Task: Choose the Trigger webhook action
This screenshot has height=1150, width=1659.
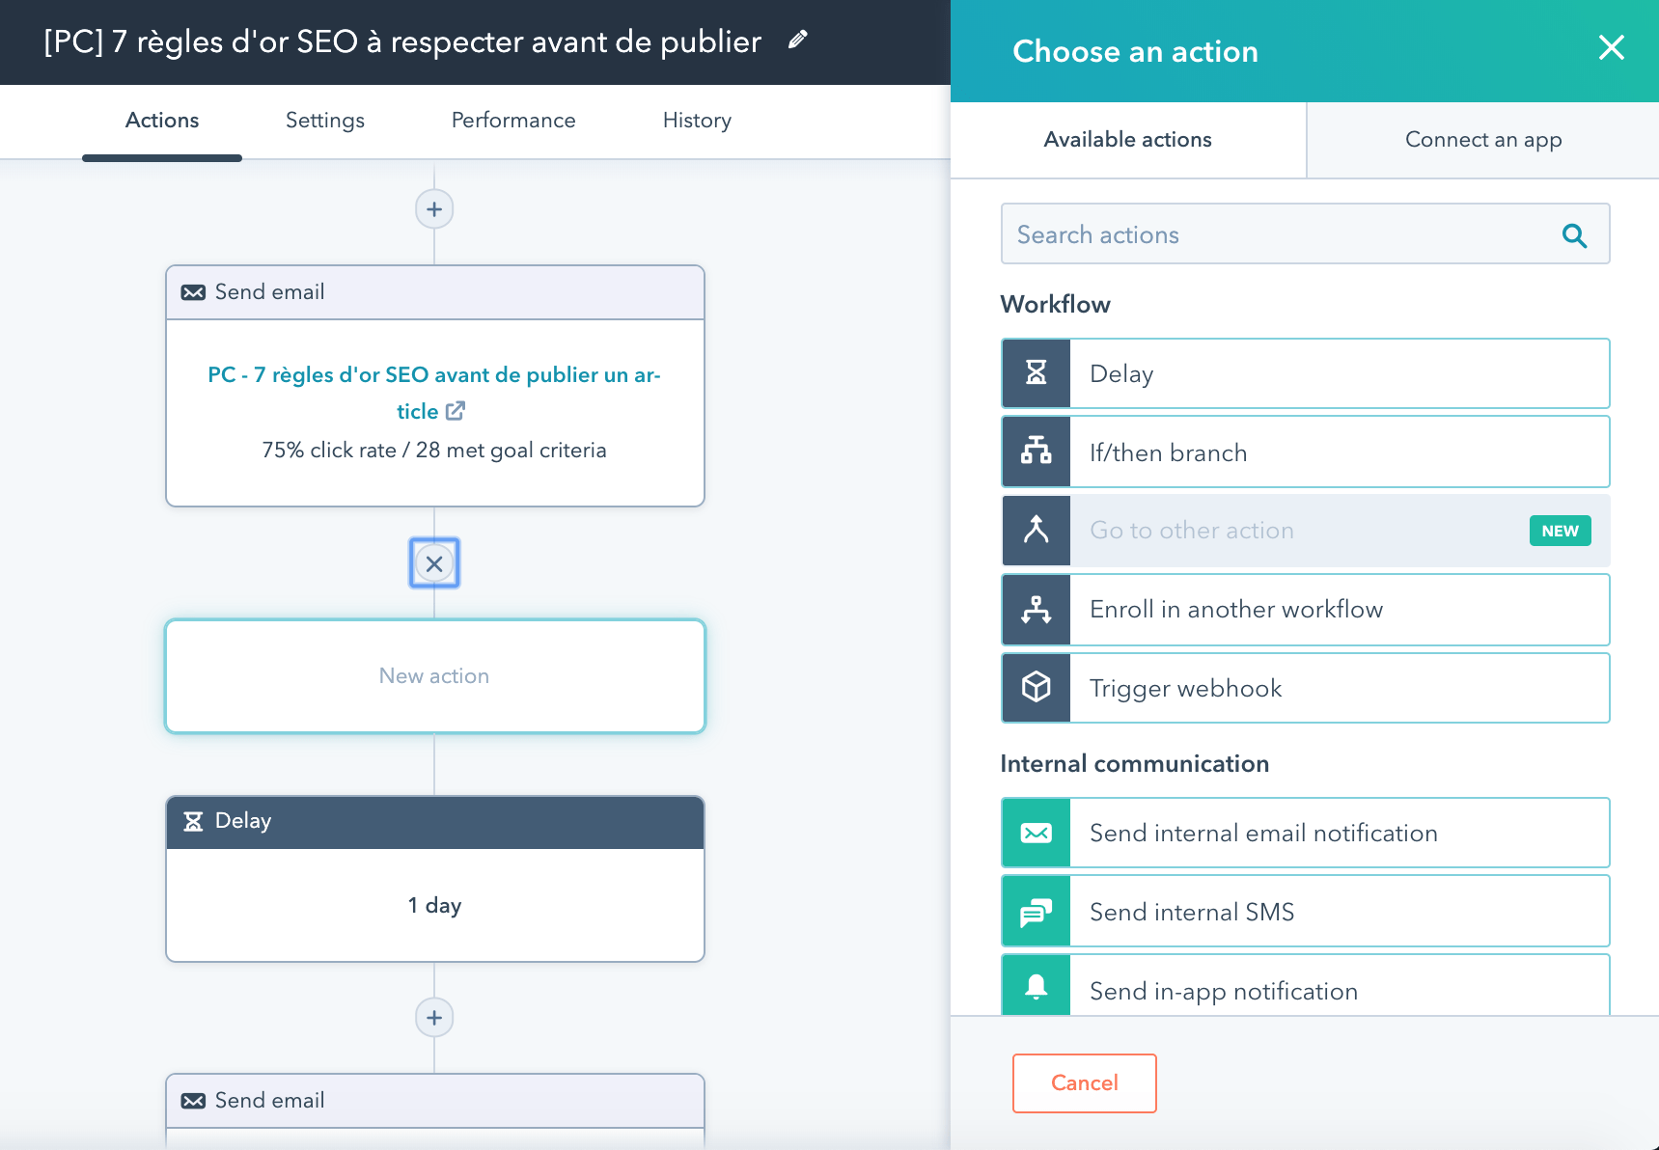Action: click(1305, 688)
